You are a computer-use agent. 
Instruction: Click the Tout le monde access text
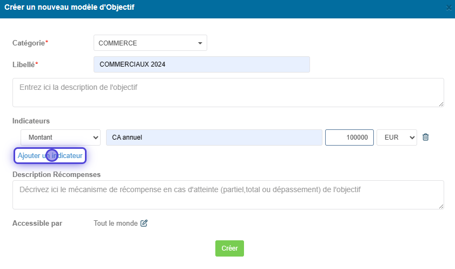[115, 224]
